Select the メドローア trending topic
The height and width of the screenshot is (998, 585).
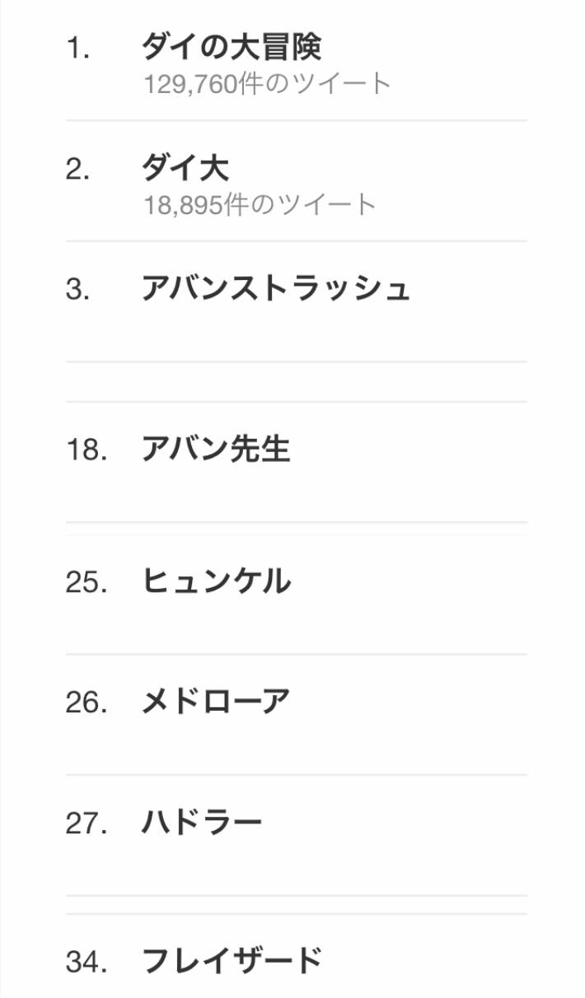pos(216,702)
